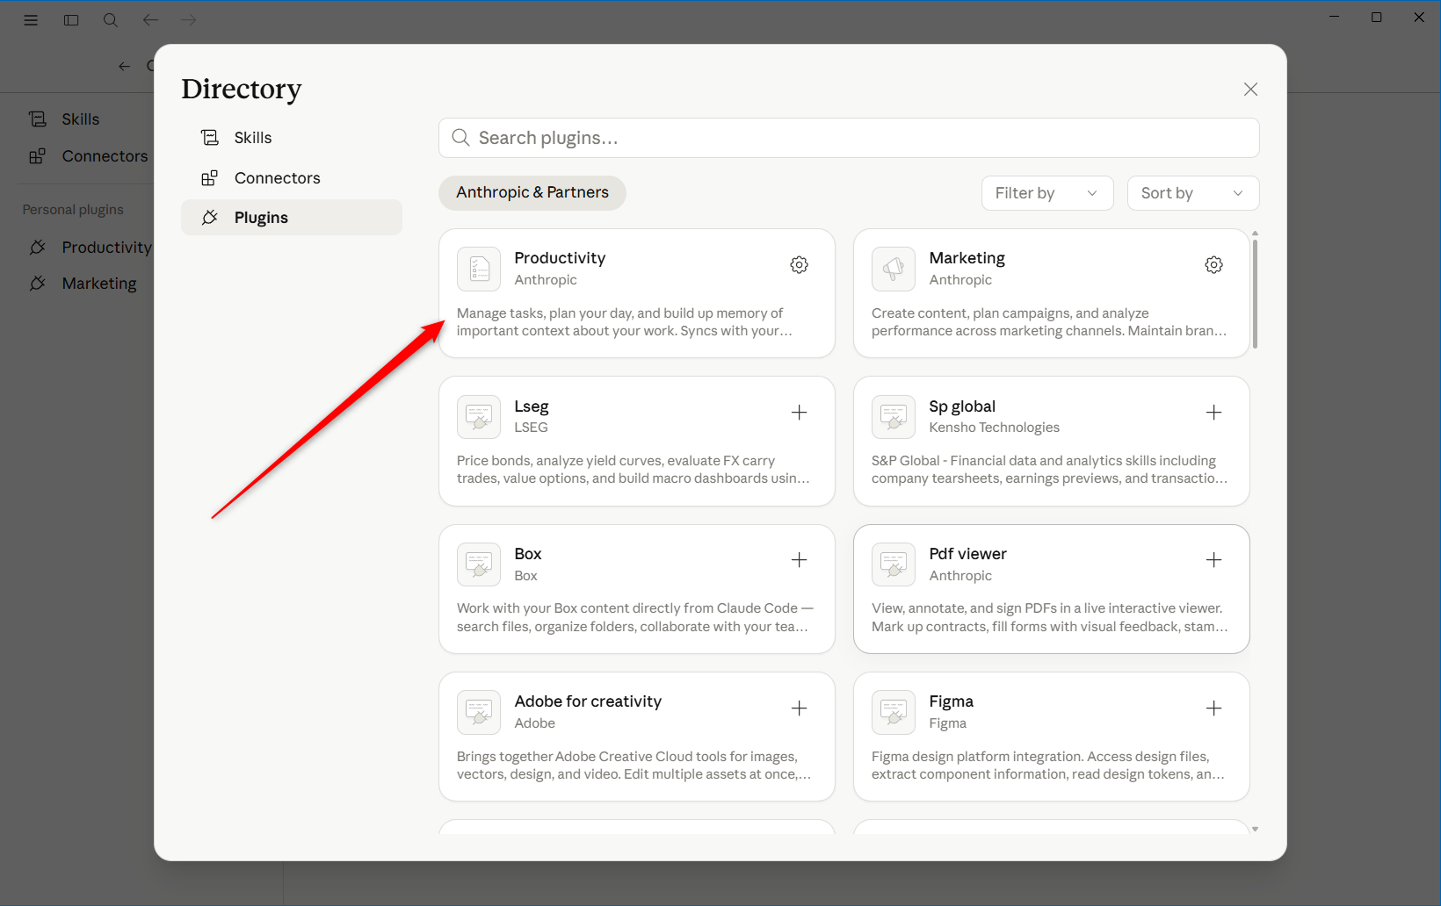The height and width of the screenshot is (906, 1441).
Task: Click the Box plugin thumbnail icon
Action: pyautogui.click(x=479, y=564)
